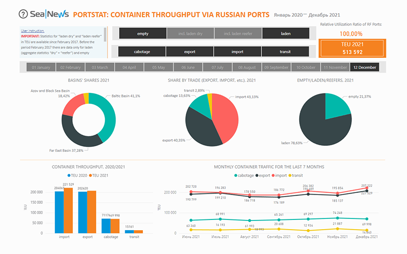Screen dimensions: 407x254
Task: Click the 'import 43,13%' label
Action: tap(247, 97)
